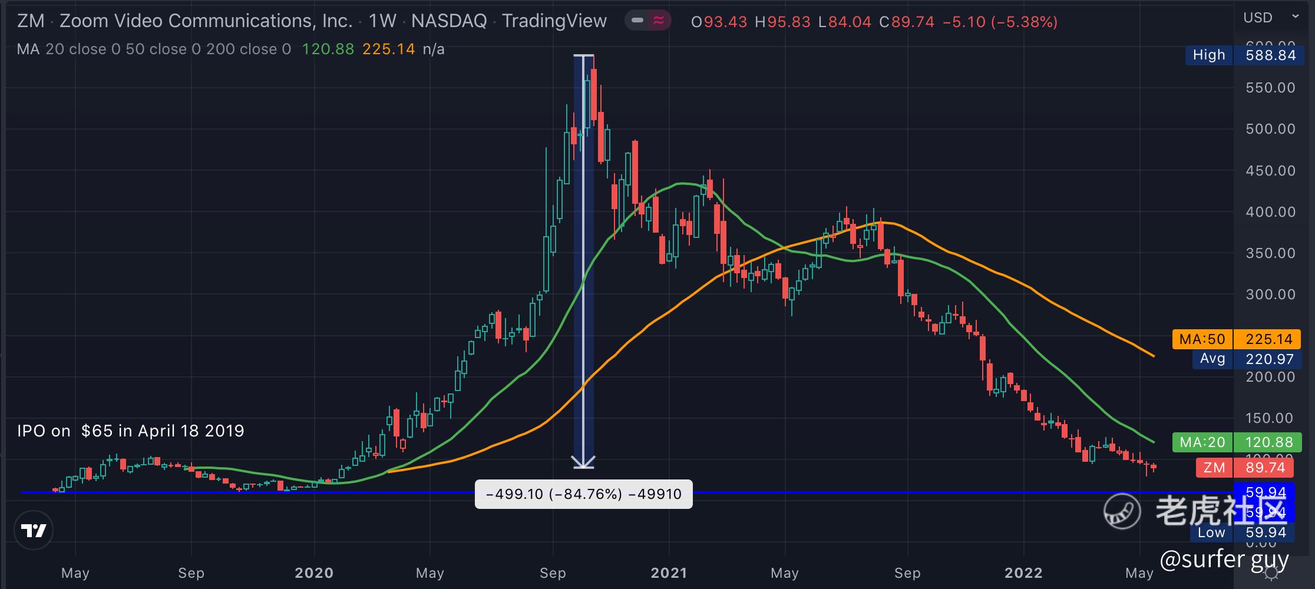Click the High 588.84 price label

pyautogui.click(x=1243, y=55)
